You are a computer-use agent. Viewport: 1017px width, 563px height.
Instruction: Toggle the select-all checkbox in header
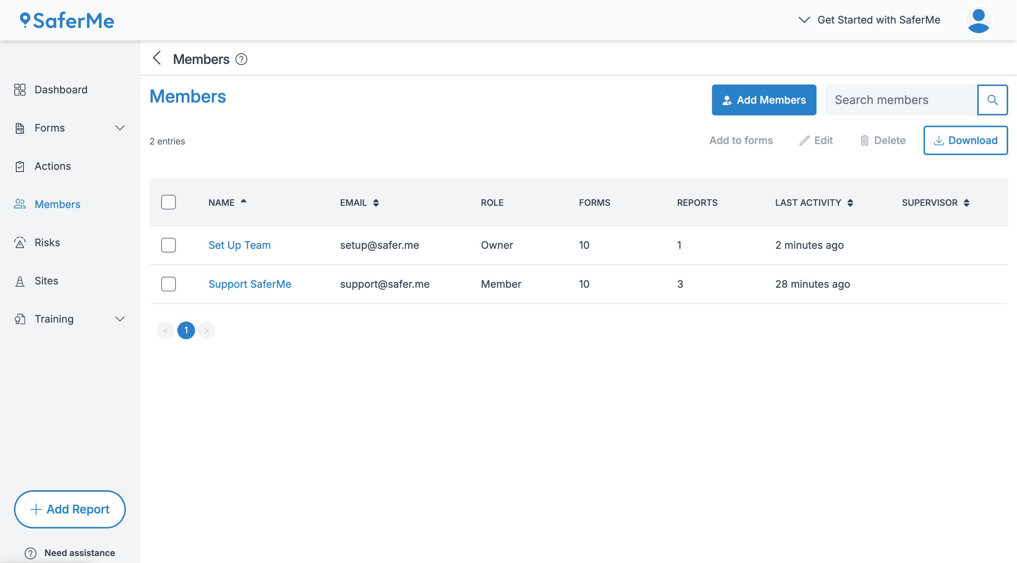point(168,202)
